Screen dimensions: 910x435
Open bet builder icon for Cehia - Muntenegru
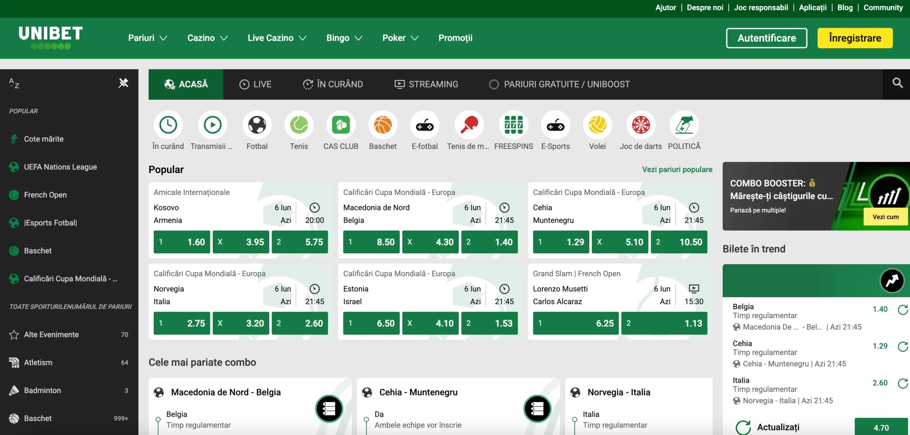[x=537, y=409]
